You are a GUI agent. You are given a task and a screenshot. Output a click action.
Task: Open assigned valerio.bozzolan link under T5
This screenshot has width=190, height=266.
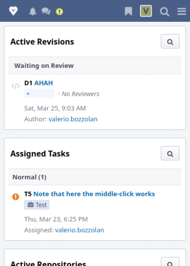pyautogui.click(x=79, y=230)
